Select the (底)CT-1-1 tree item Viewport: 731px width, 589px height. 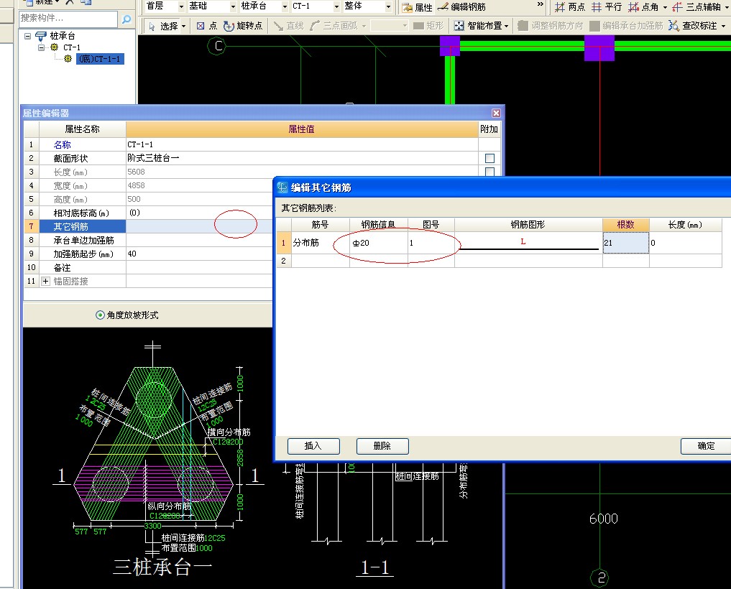pyautogui.click(x=100, y=59)
